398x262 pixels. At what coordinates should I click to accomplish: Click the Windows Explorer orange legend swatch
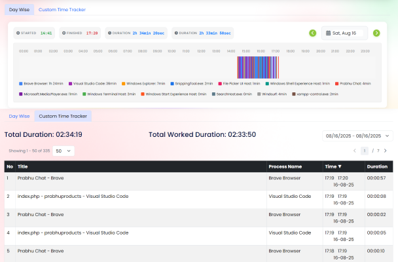click(123, 84)
